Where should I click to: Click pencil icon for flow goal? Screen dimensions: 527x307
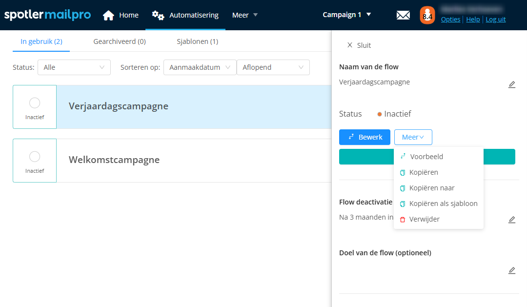click(x=511, y=270)
